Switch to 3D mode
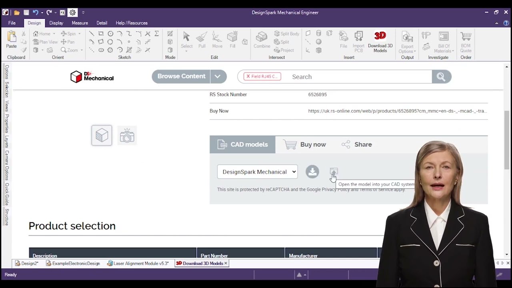The width and height of the screenshot is (512, 288). (170, 50)
